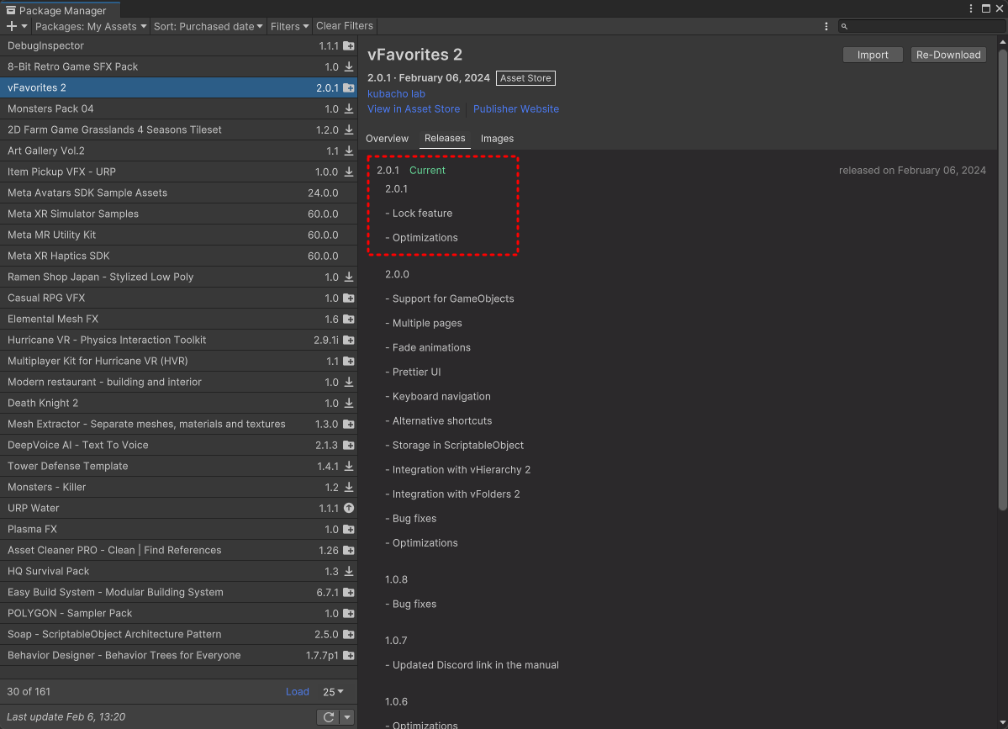Viewport: 1008px width, 729px height.
Task: Select the Package Manager window tab
Action: click(60, 9)
